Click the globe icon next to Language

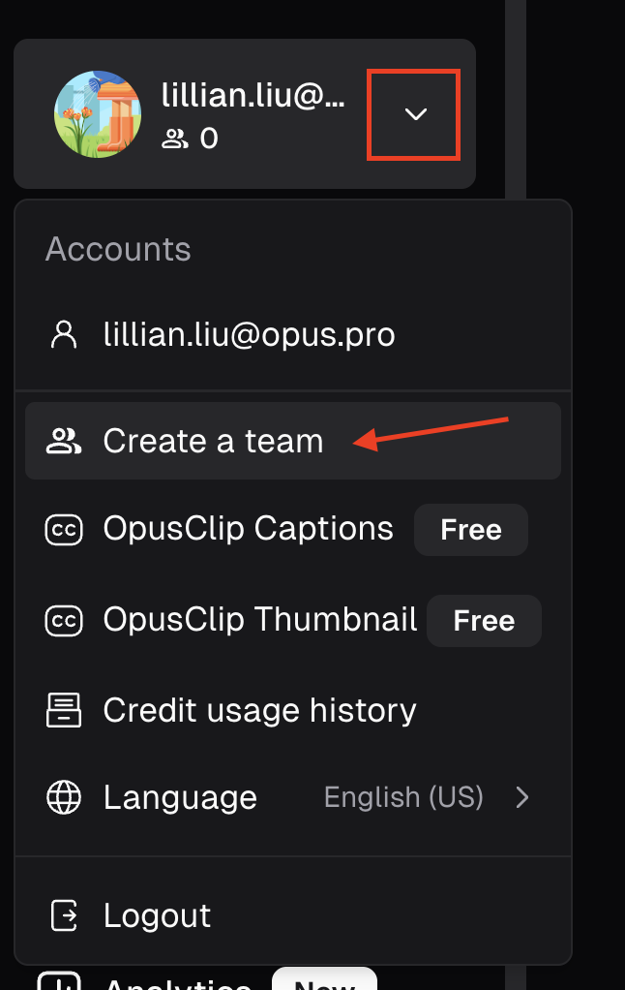pyautogui.click(x=64, y=797)
